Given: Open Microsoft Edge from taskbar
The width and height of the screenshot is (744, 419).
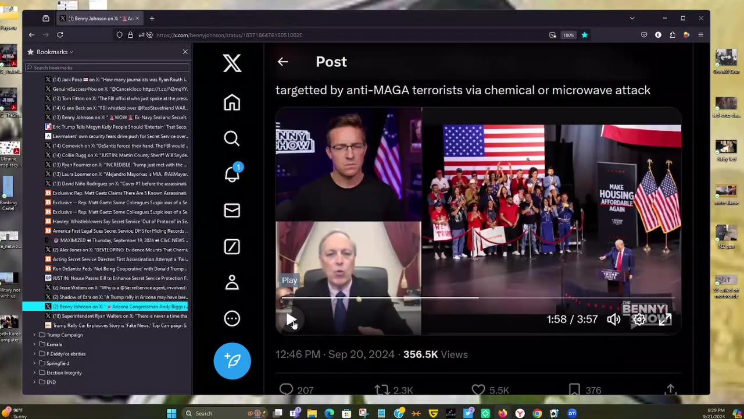Looking at the screenshot, I should tap(329, 413).
